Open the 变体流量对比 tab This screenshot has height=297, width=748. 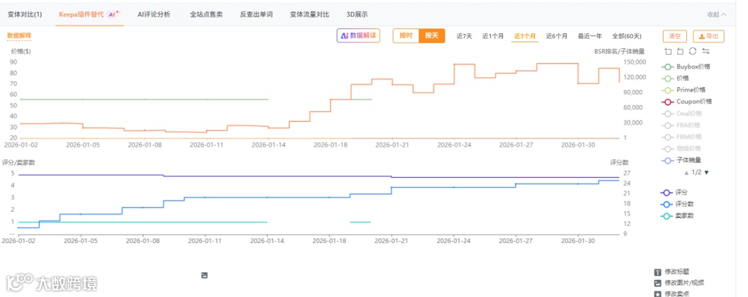tap(310, 15)
